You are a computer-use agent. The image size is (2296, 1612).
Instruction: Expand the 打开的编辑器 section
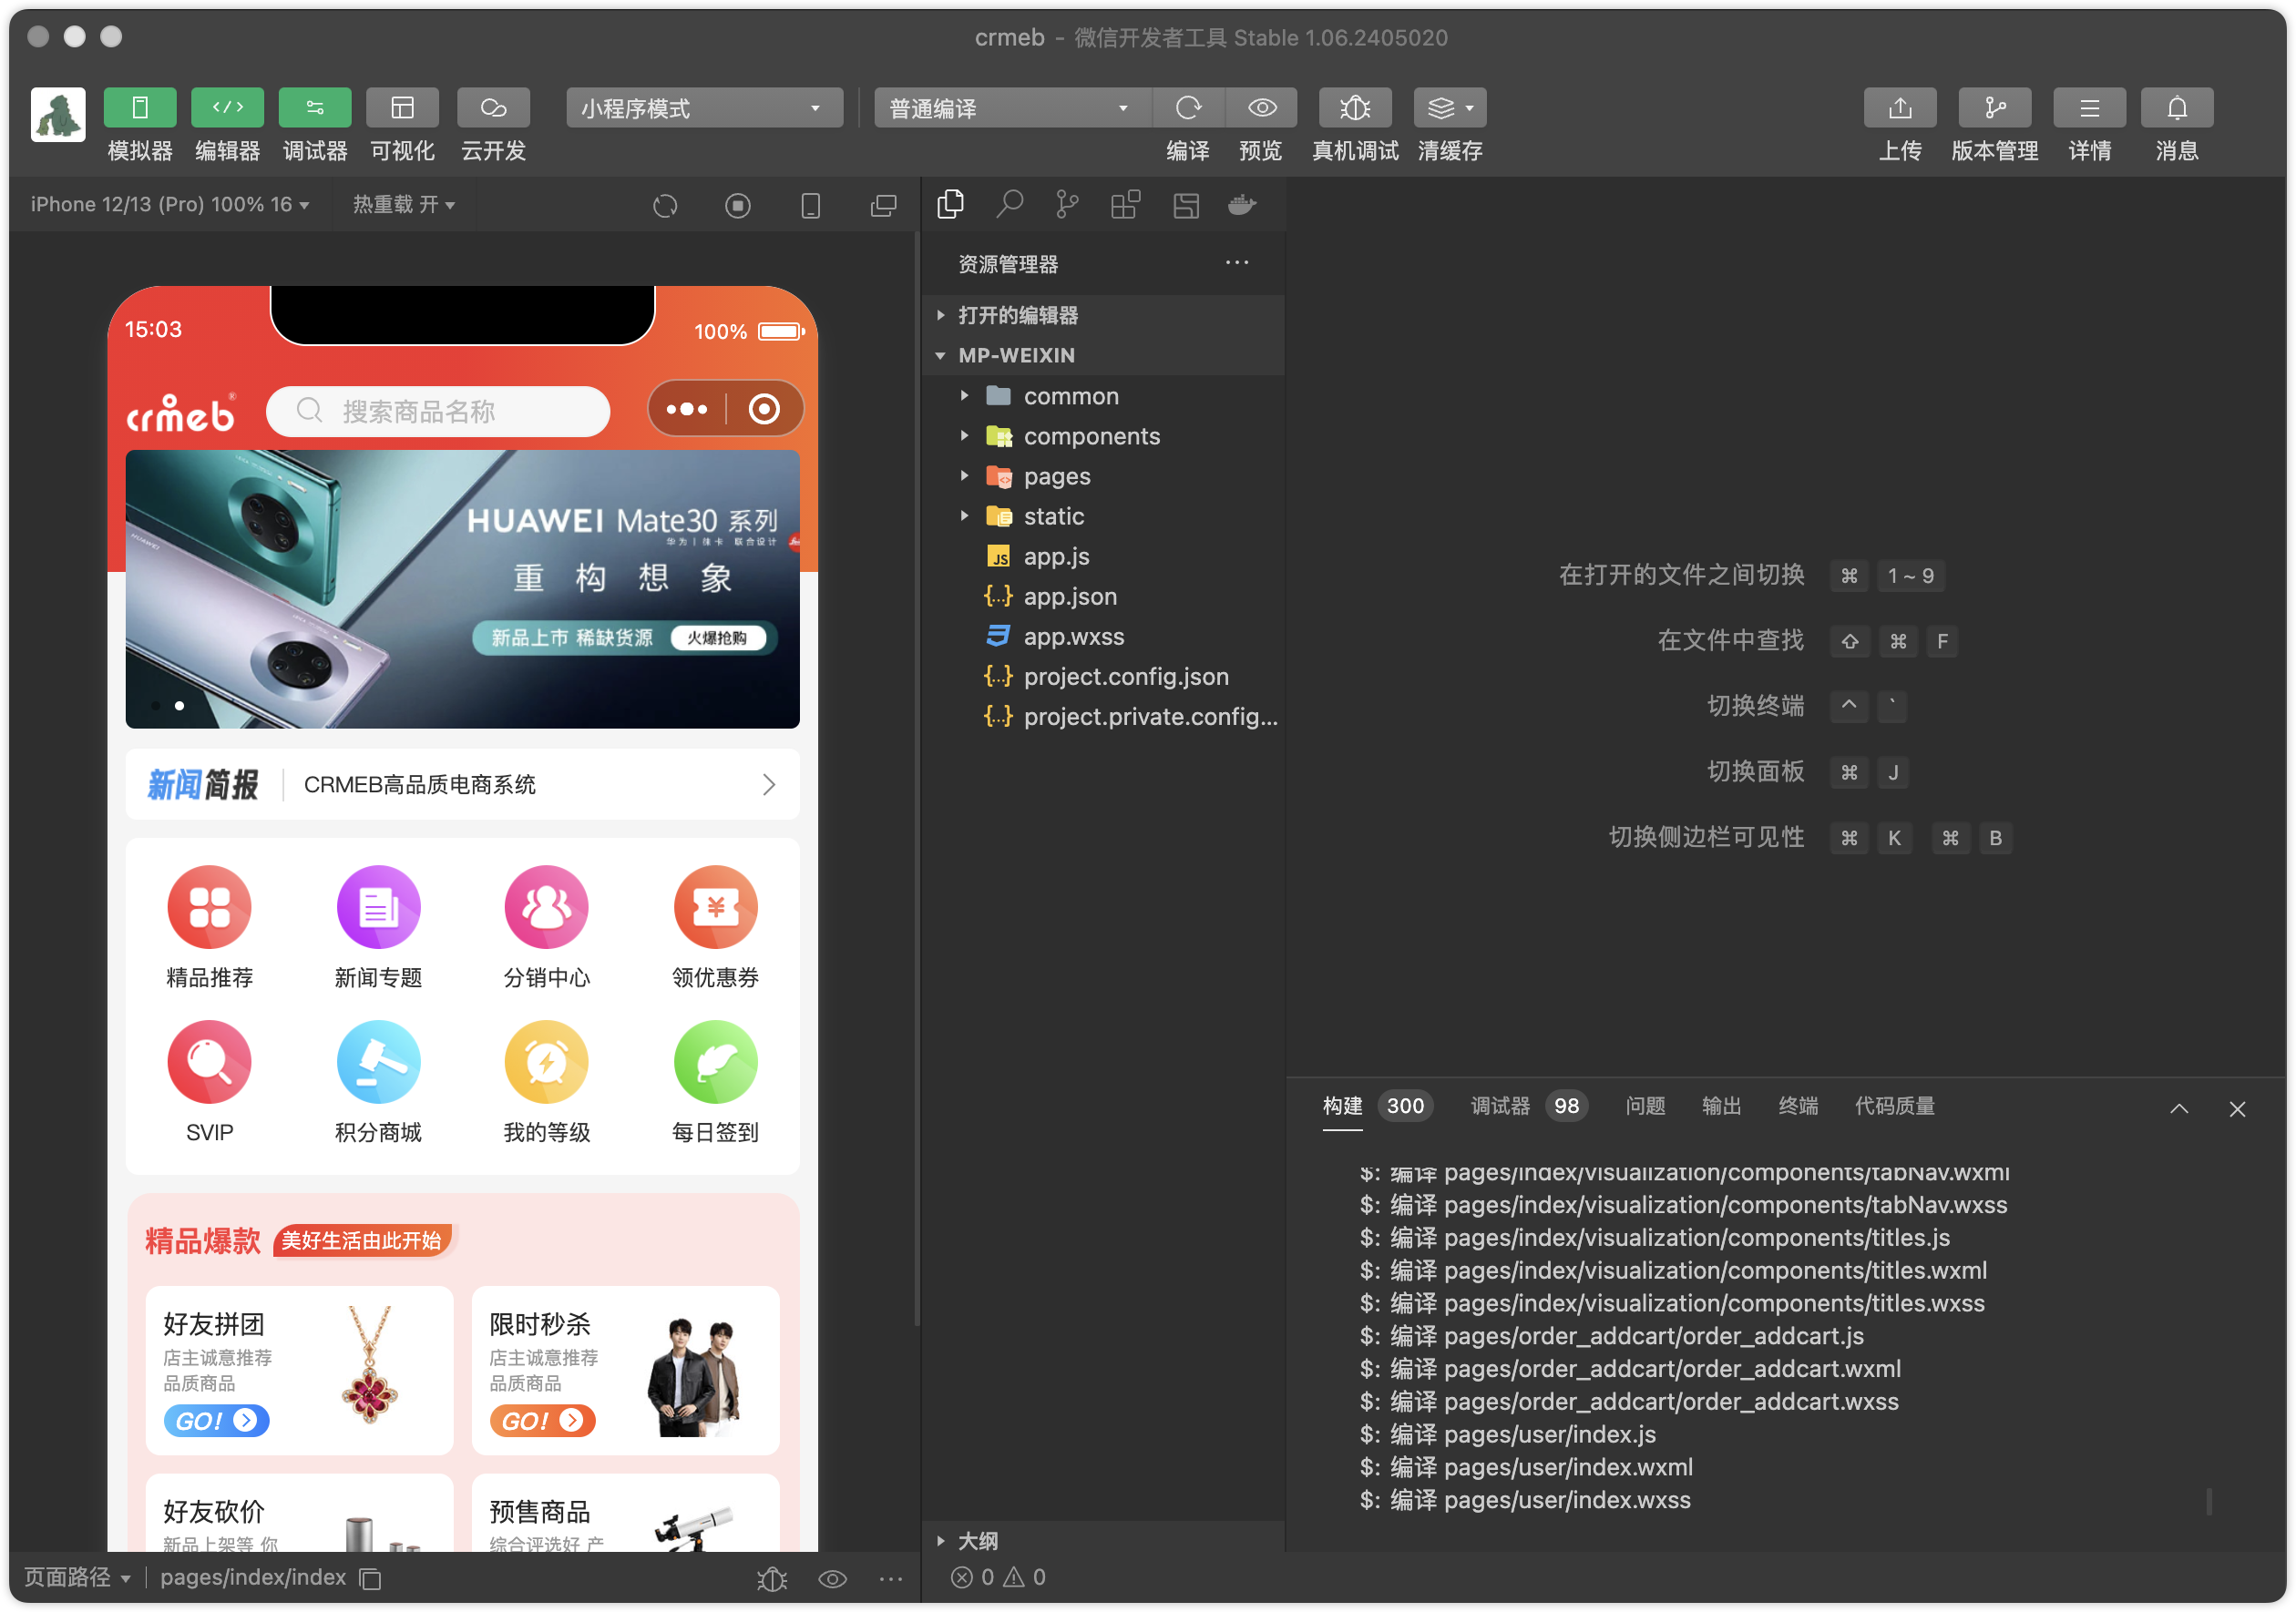click(1104, 316)
